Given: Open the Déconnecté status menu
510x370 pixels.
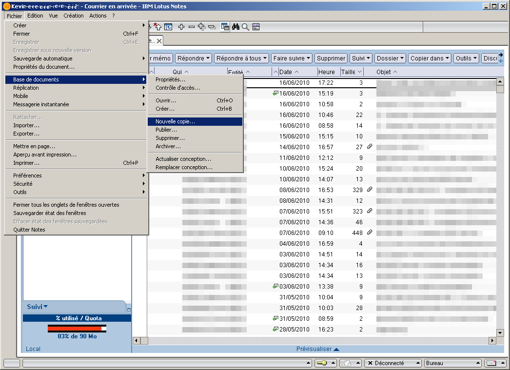Looking at the screenshot, I should pos(393,363).
